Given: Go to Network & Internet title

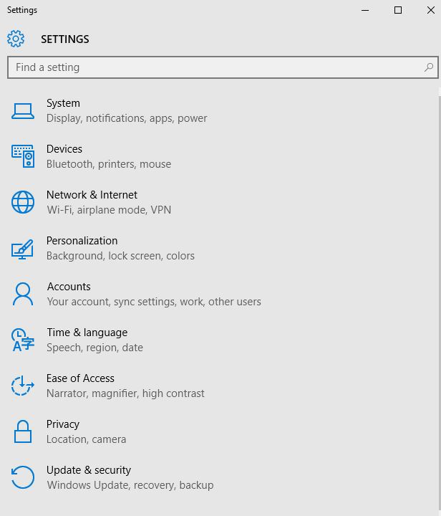Looking at the screenshot, I should [92, 195].
